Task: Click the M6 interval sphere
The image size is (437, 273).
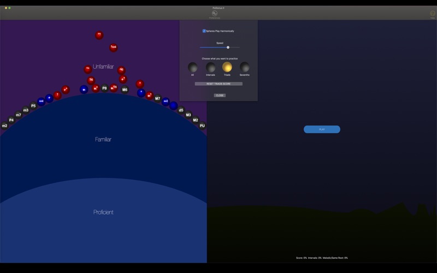Action: (x=125, y=90)
